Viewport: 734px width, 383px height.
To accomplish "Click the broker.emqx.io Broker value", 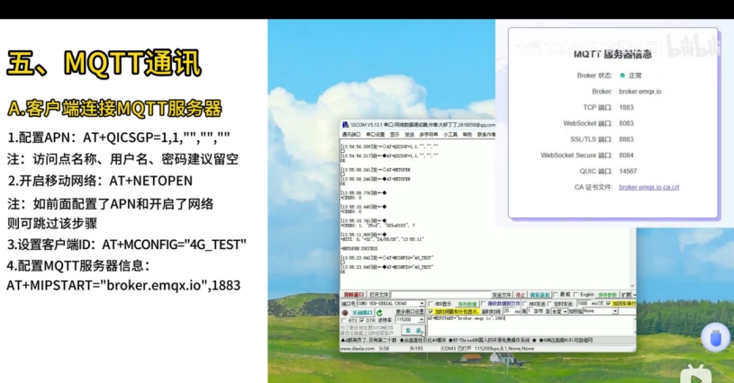I will pos(640,92).
